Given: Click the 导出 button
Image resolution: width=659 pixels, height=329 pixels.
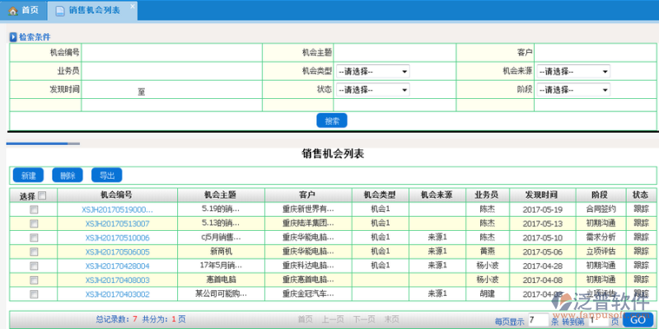Looking at the screenshot, I should pos(107,176).
